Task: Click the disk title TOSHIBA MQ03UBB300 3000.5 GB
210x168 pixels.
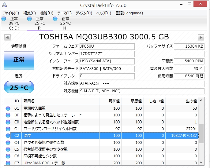Action: point(104,37)
